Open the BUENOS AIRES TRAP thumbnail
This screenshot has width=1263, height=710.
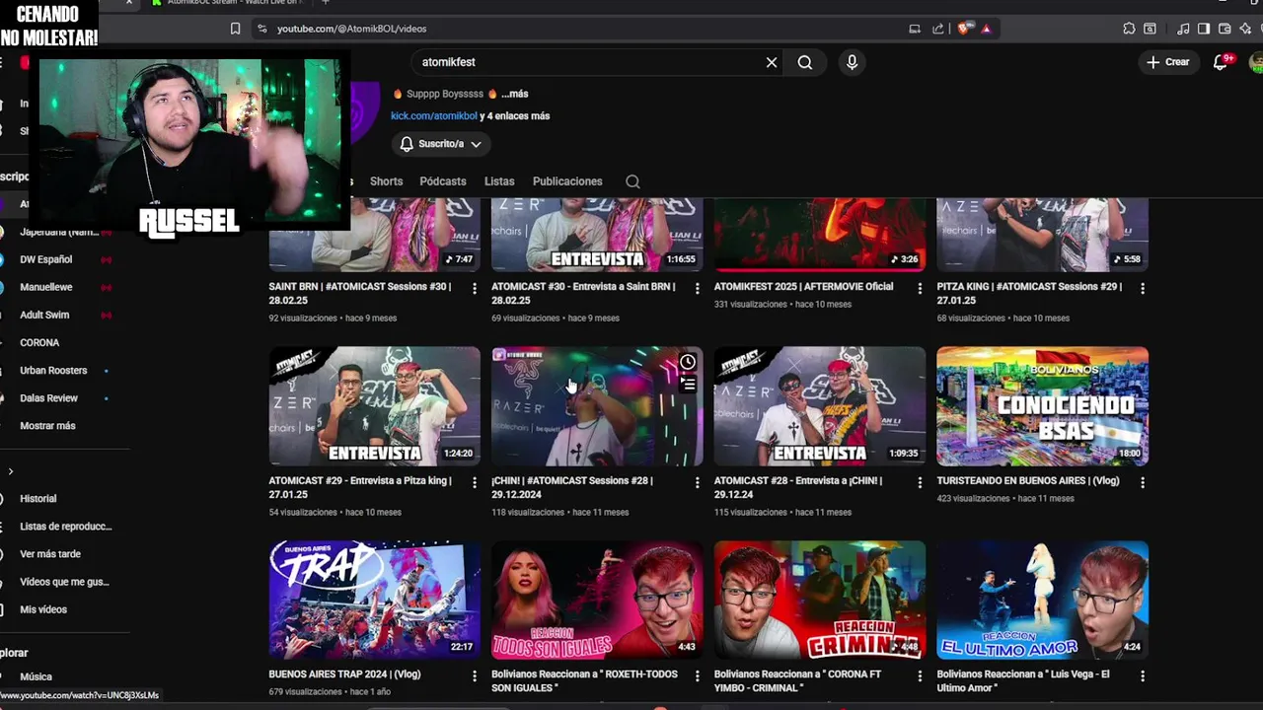[374, 600]
